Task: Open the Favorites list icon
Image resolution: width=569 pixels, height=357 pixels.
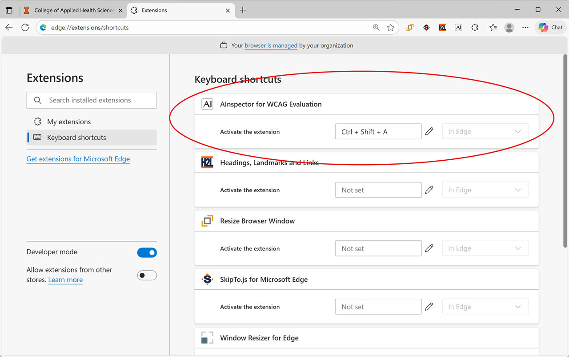Action: 493,28
